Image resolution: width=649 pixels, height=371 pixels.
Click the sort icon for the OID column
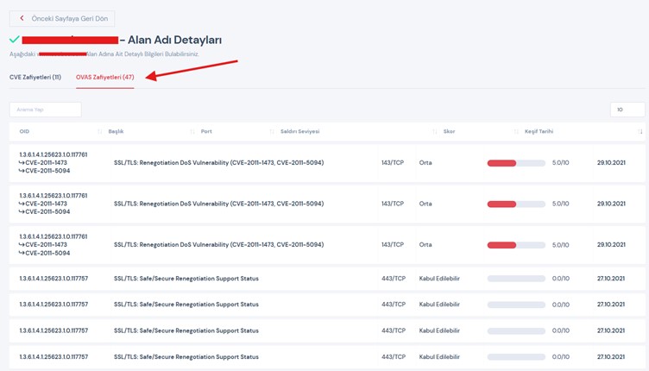pos(100,132)
